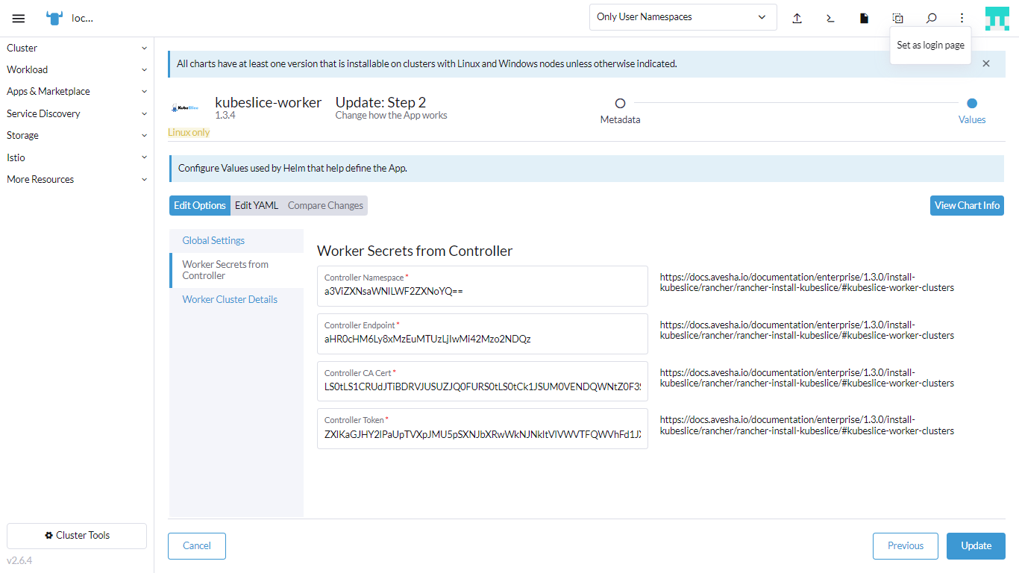Click the 'loc...' cluster name
1019x573 pixels.
[x=82, y=18]
